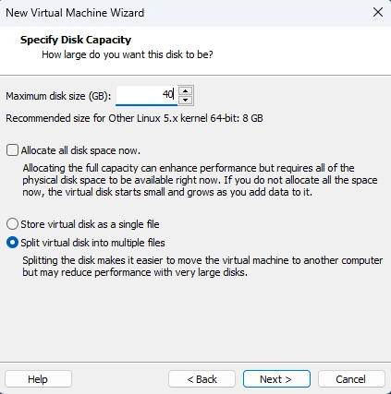The height and width of the screenshot is (394, 391).
Task: Click the Split virtual disk into multiple files text
Action: click(x=92, y=243)
